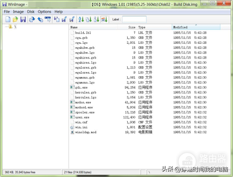The image size is (233, 177).
Task: Sort by the Type column header
Action: click(x=154, y=27)
